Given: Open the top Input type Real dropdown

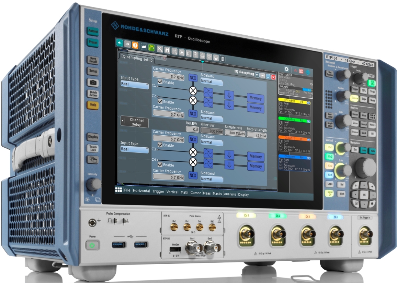Looking at the screenshot, I should click(134, 85).
